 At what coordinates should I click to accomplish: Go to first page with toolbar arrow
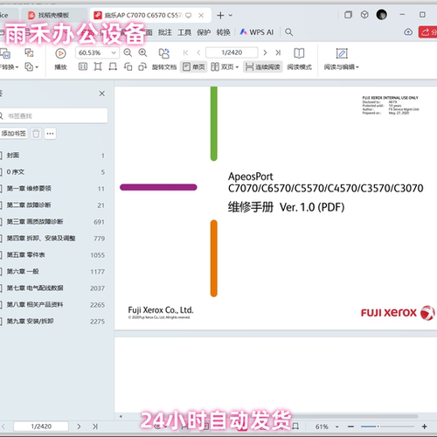(x=185, y=52)
